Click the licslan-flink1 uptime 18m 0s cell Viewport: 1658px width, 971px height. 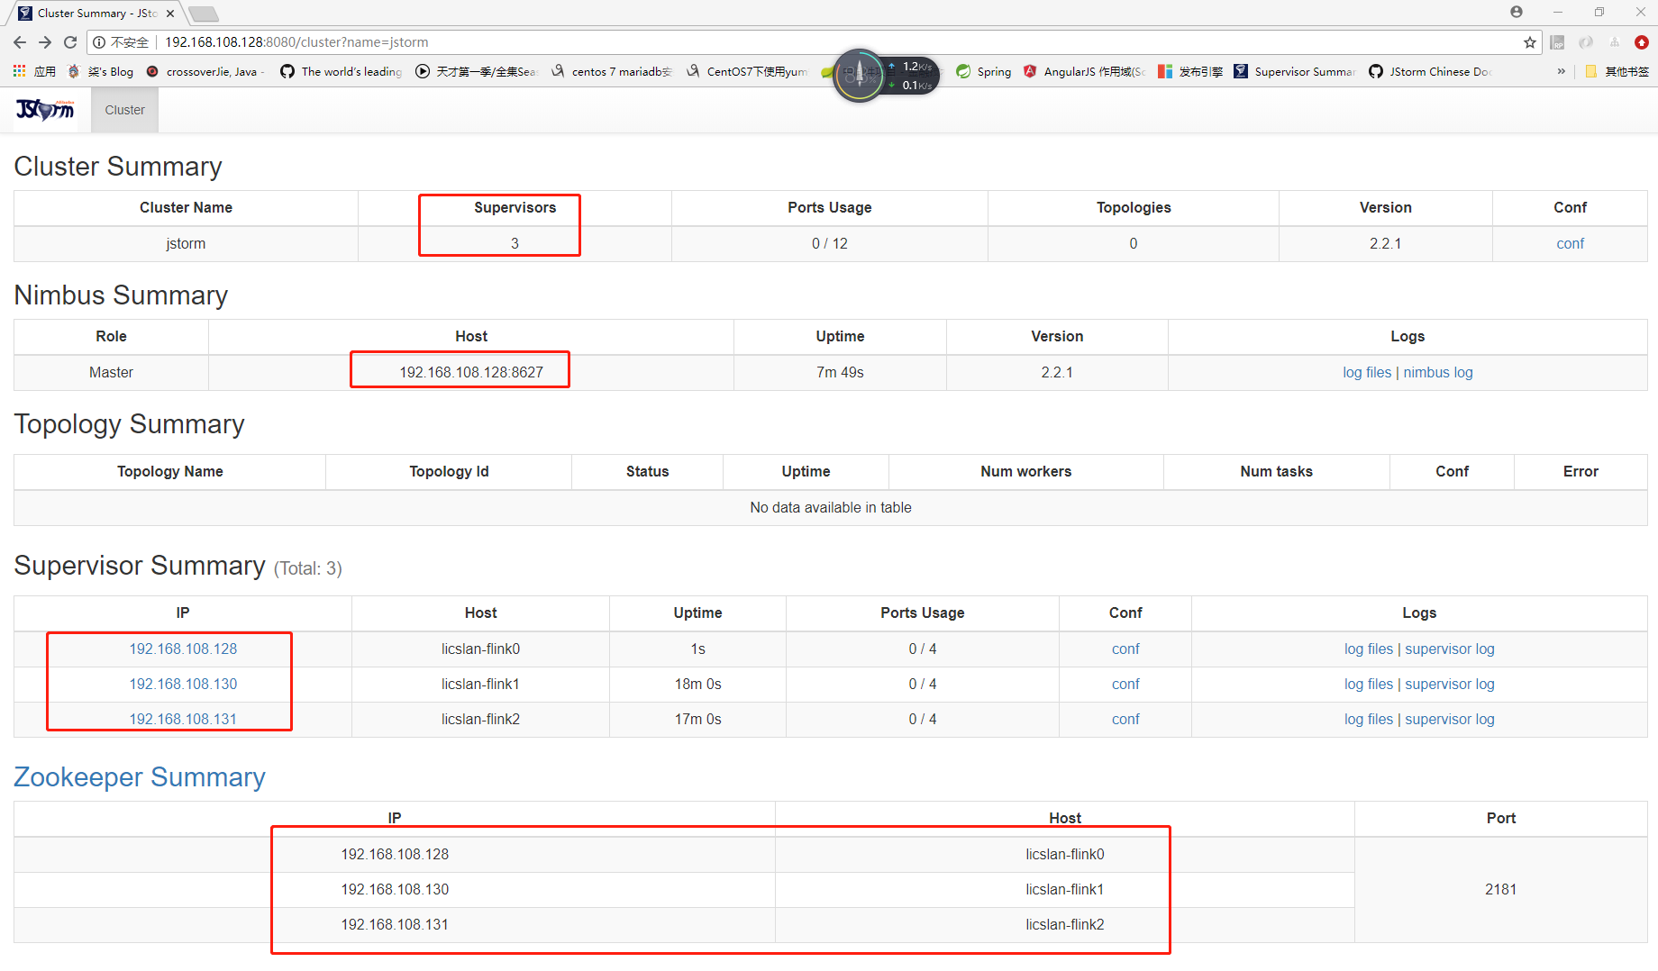click(697, 684)
